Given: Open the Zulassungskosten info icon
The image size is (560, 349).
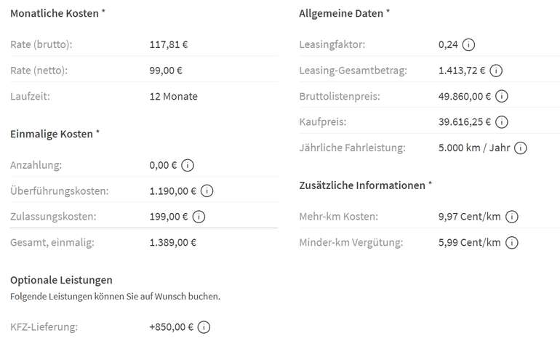Looking at the screenshot, I should [x=199, y=217].
